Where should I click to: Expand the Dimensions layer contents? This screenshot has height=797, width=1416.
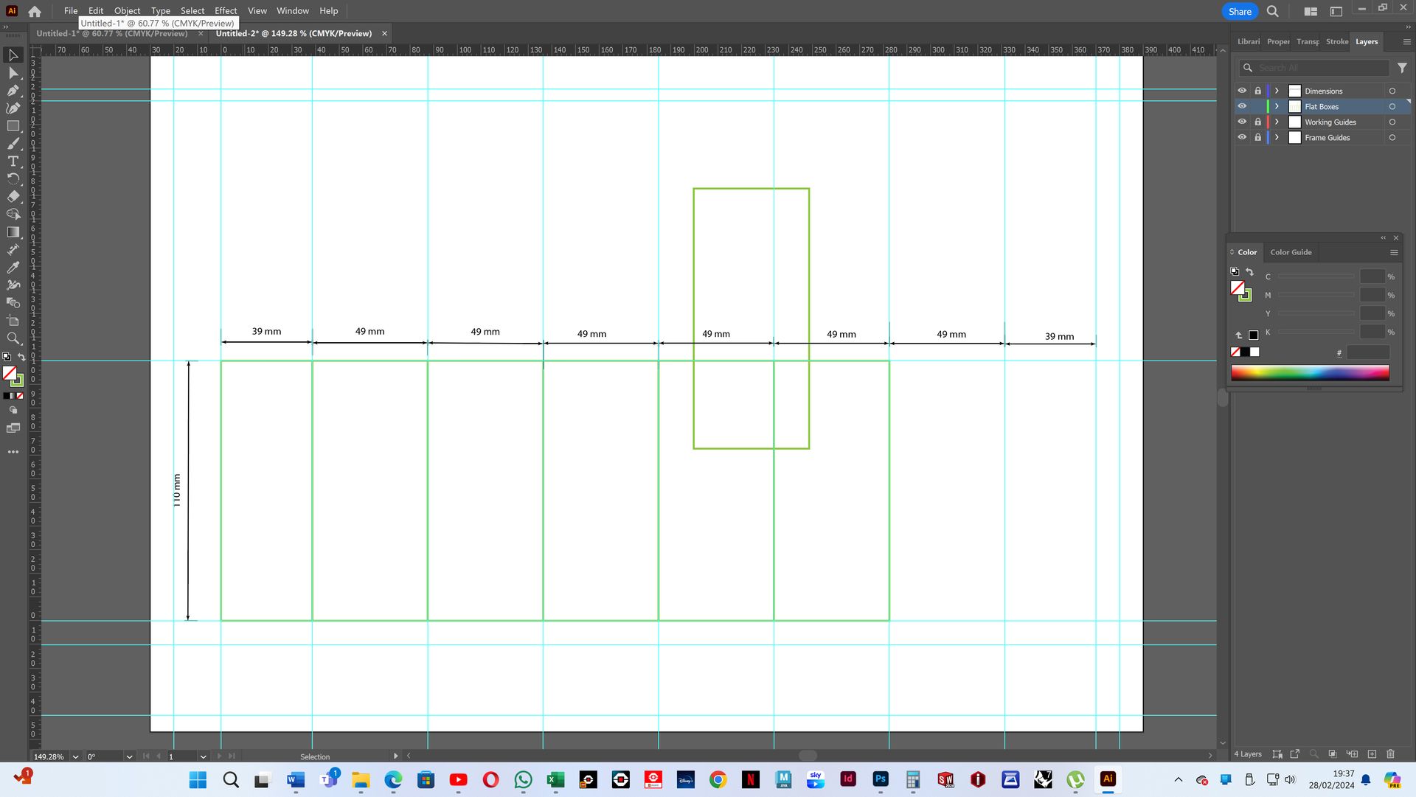1277,91
